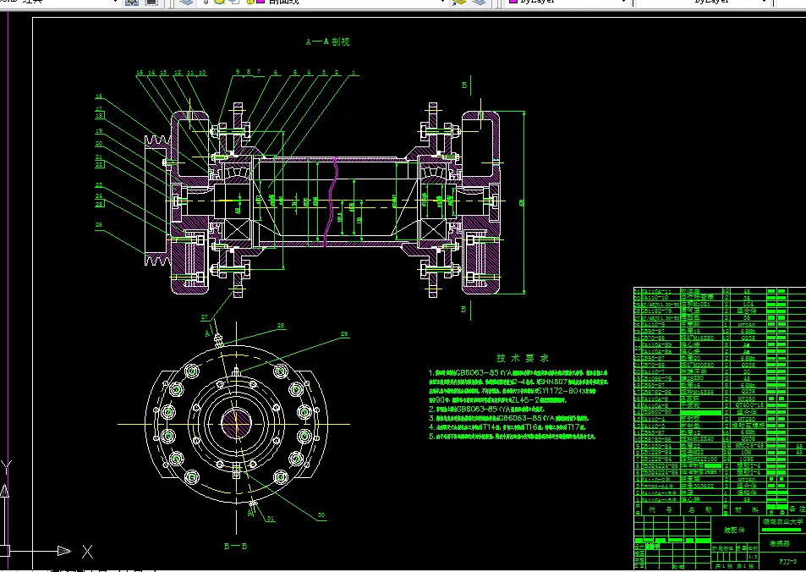Select 湖南农业大学 in title block
This screenshot has width=806, height=572.
[x=781, y=521]
